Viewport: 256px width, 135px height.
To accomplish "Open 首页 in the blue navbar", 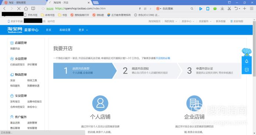I will tap(48, 30).
